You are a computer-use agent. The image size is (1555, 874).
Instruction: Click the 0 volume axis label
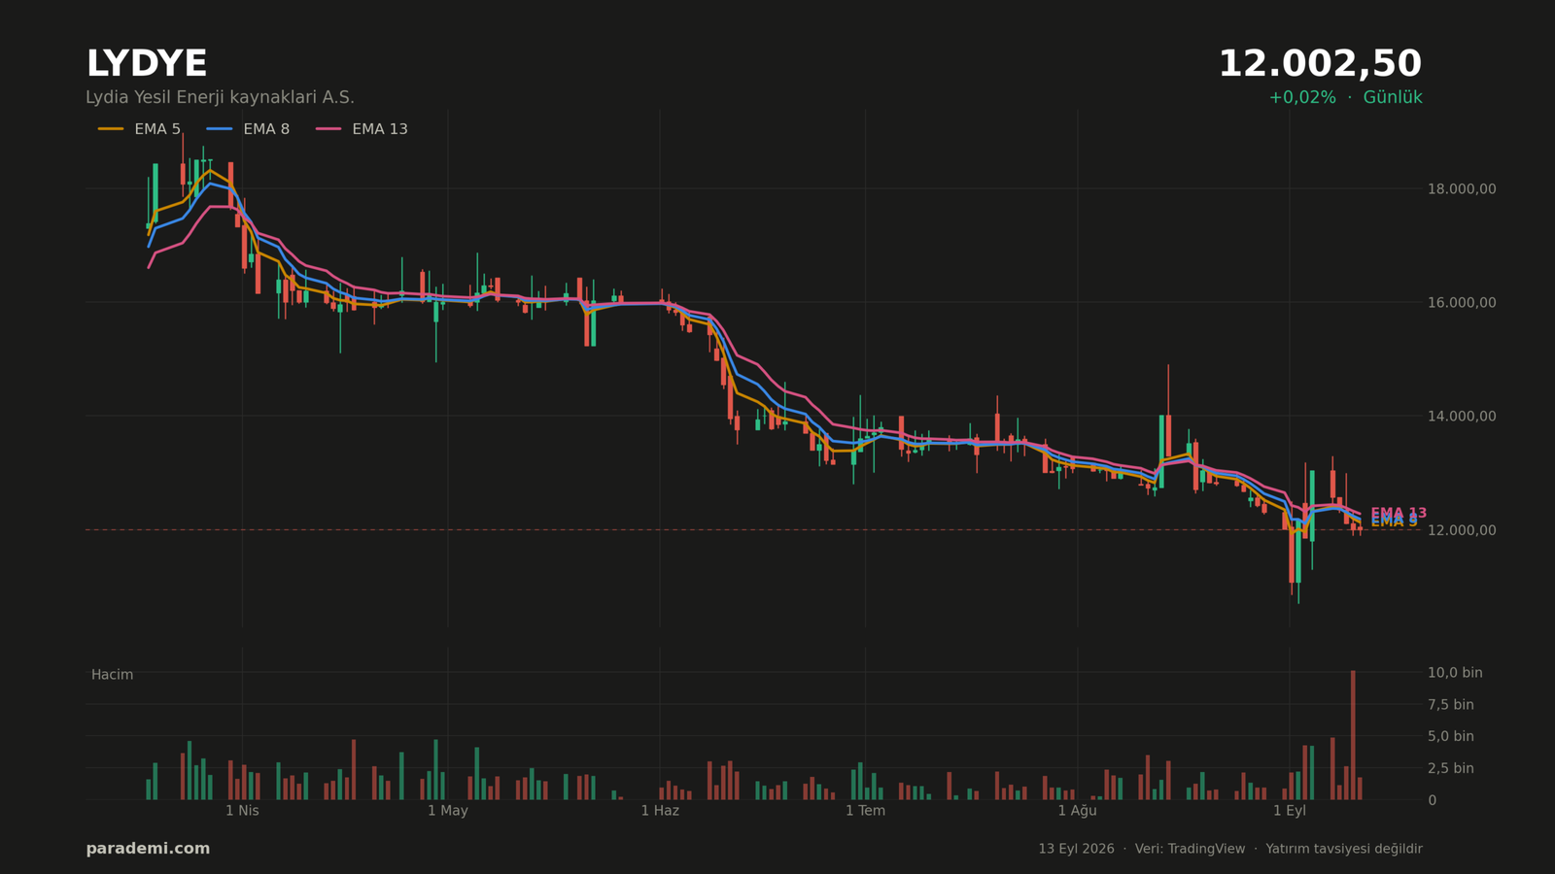[x=1432, y=800]
